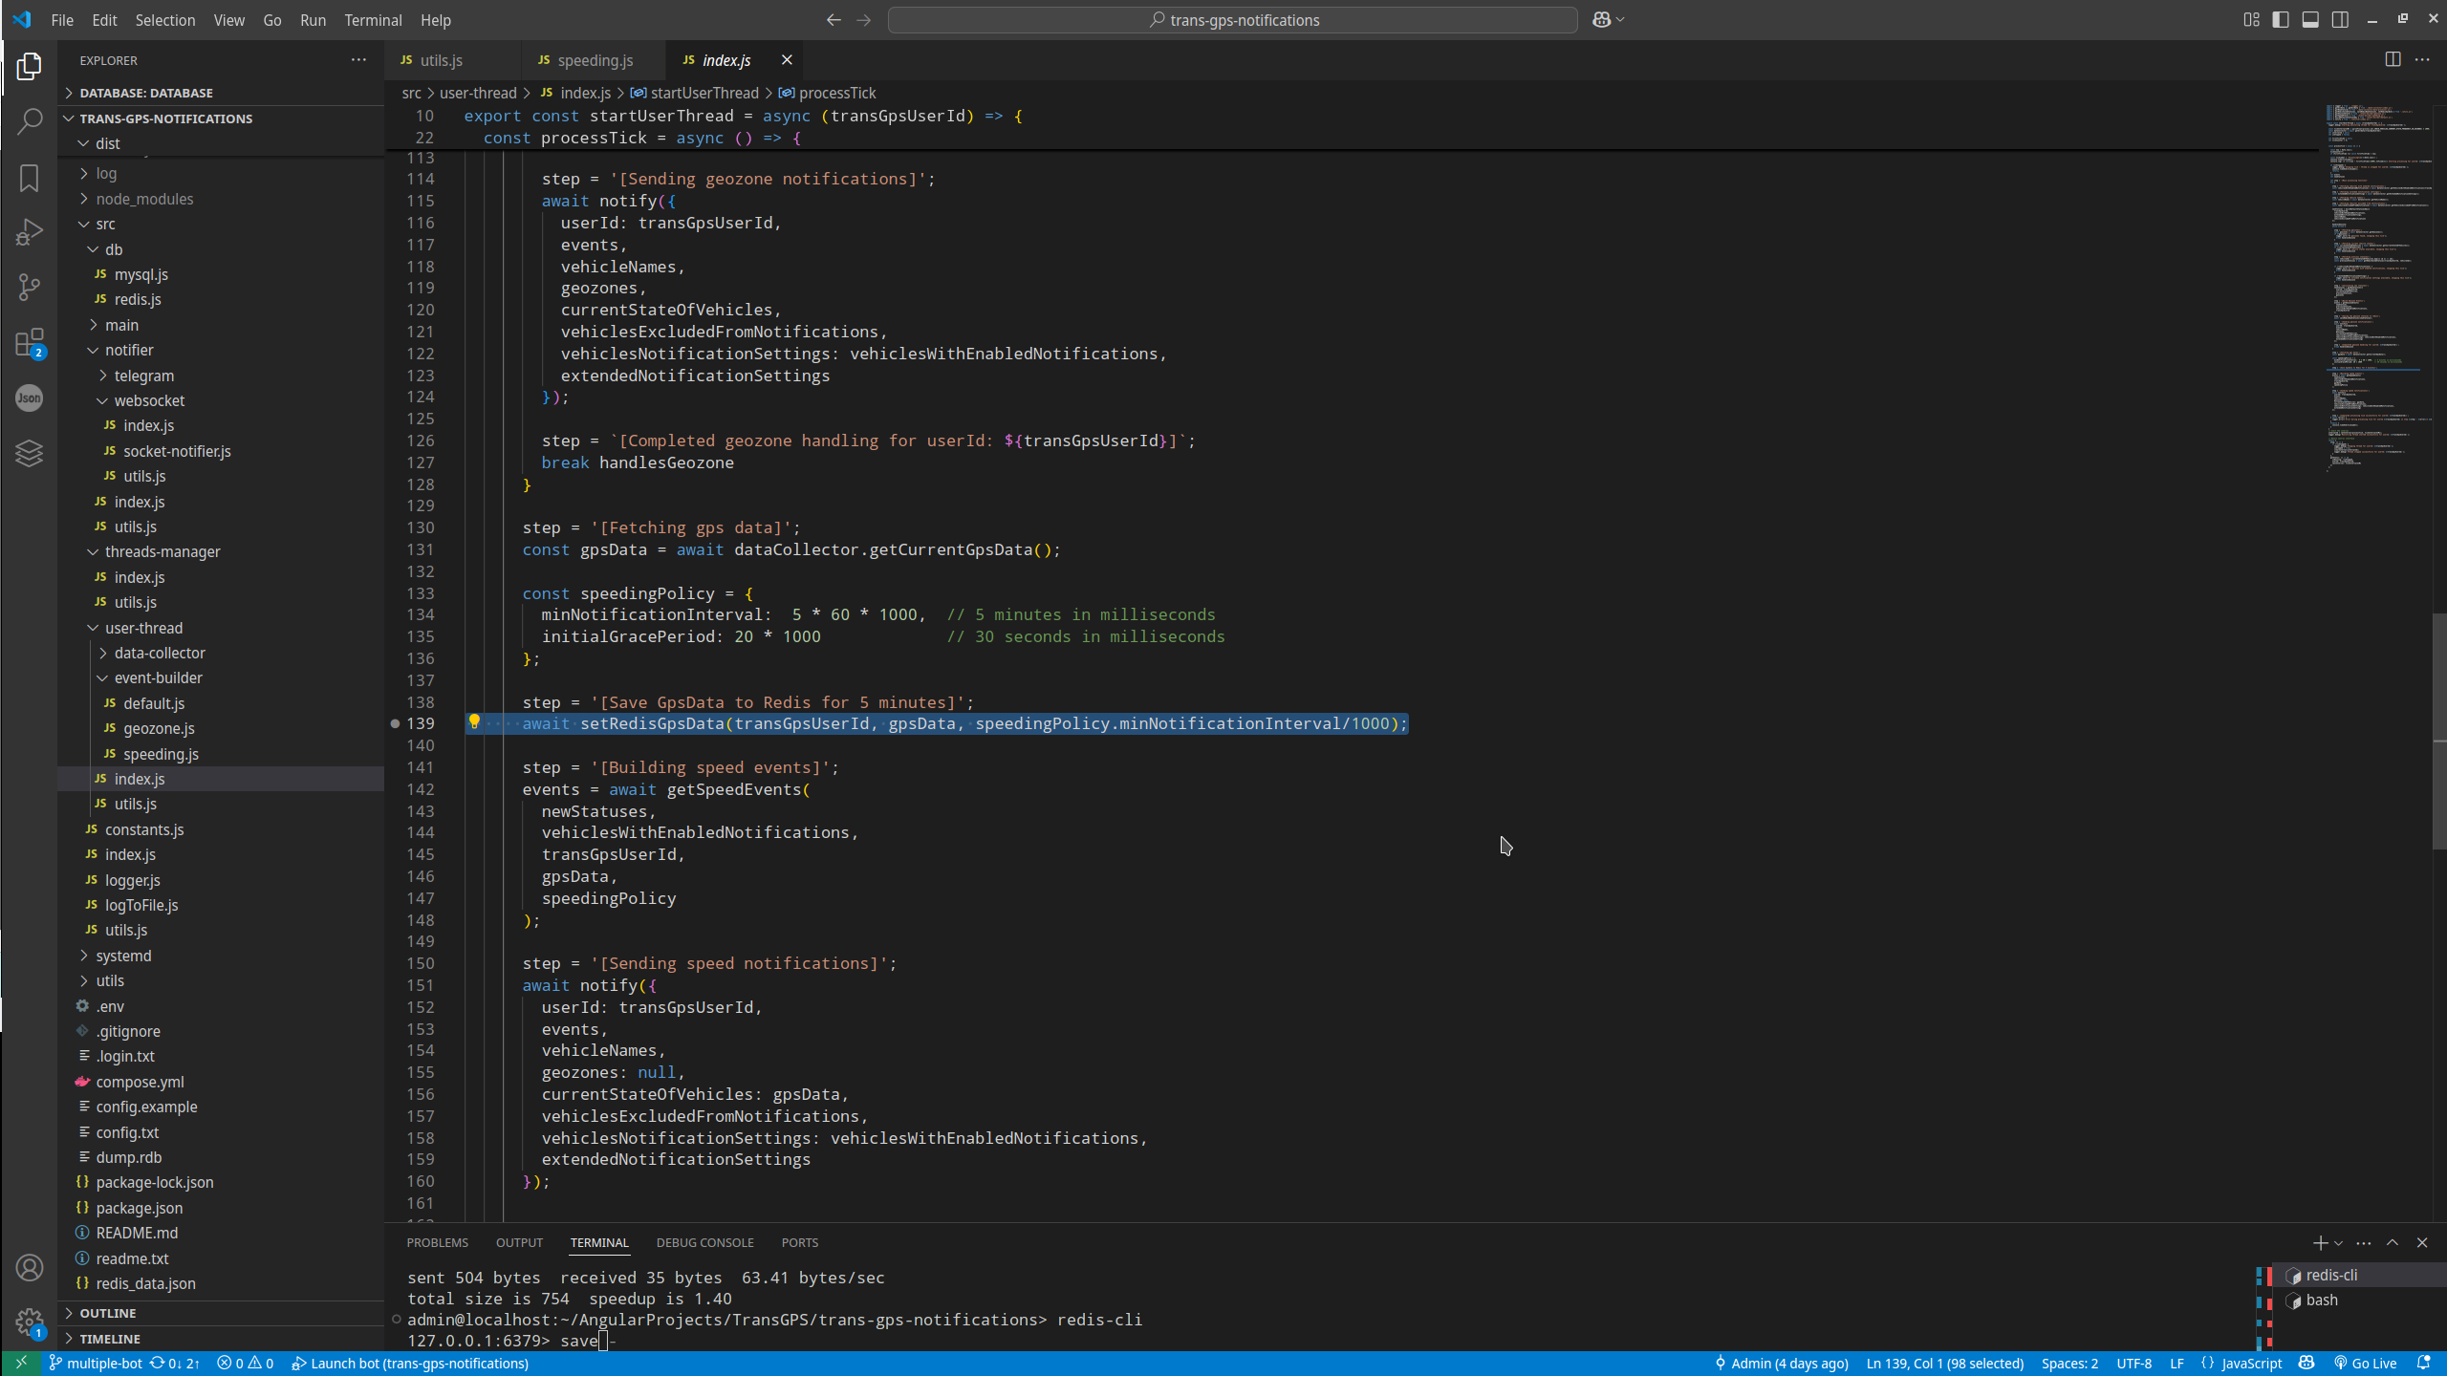Click the multiple-bot git branch indicator
The width and height of the screenshot is (2447, 1376).
coord(96,1364)
